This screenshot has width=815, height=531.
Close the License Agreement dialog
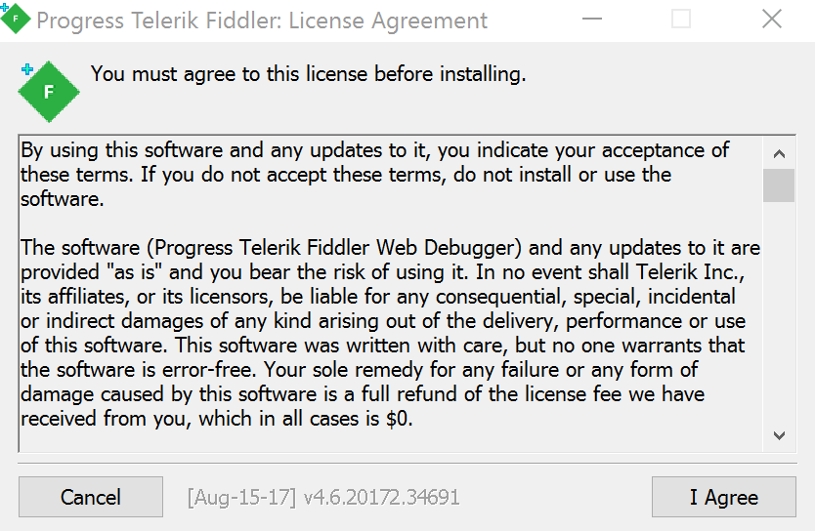pos(771,20)
